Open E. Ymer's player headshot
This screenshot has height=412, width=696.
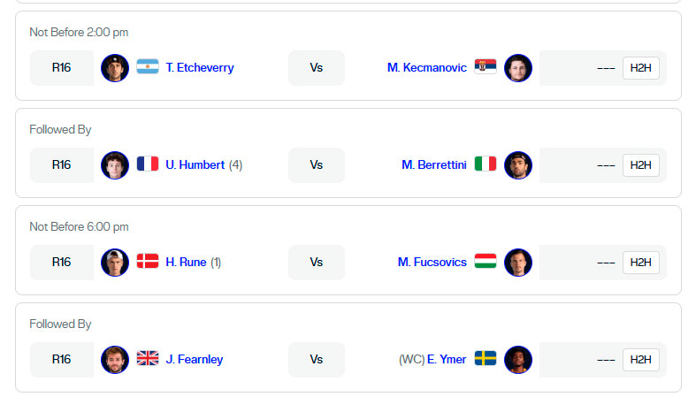click(x=518, y=359)
